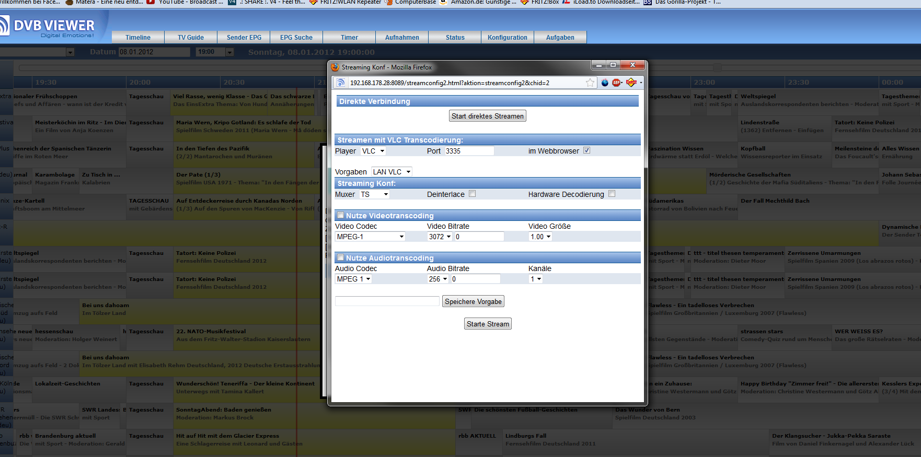Open the Adblock Plus (ABP) toolbar icon
Image resolution: width=921 pixels, height=457 pixels.
pyautogui.click(x=617, y=83)
